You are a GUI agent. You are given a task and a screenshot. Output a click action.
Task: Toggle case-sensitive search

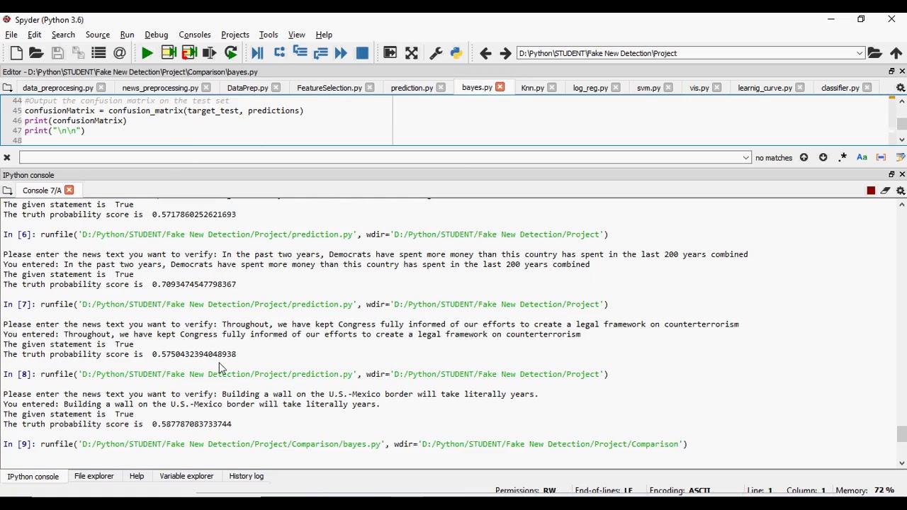pyautogui.click(x=862, y=157)
